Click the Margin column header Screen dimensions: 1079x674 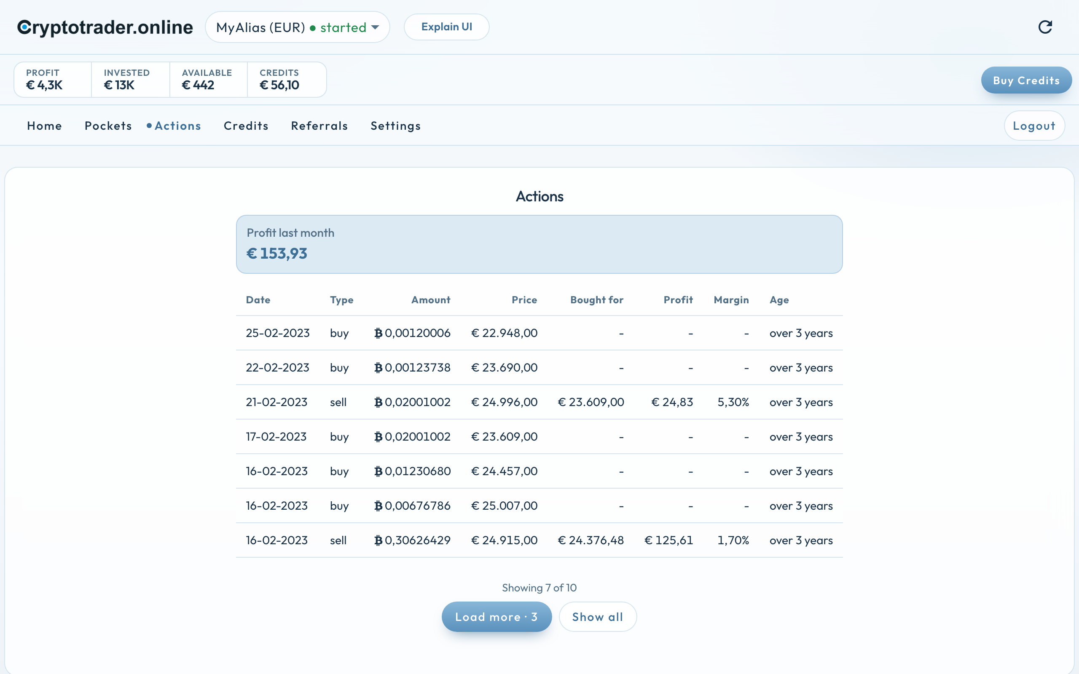point(731,300)
